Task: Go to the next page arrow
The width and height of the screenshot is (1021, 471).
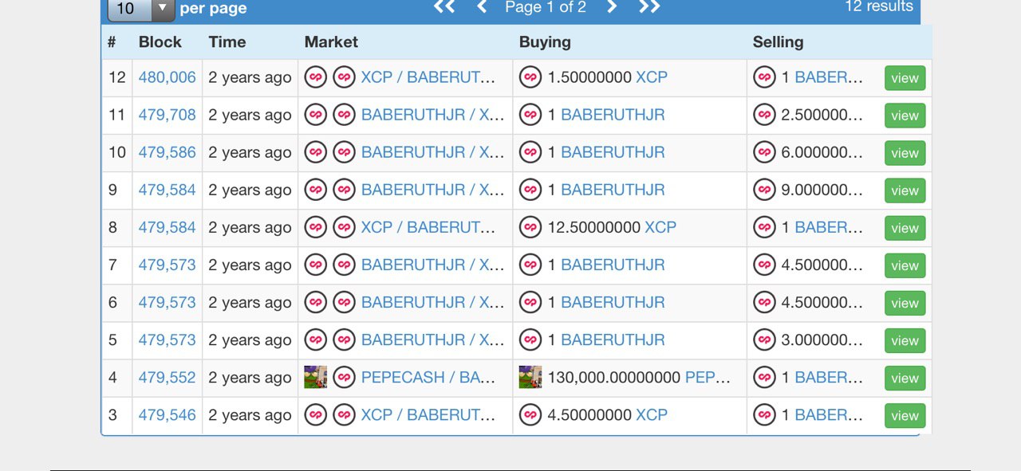Action: [x=612, y=7]
